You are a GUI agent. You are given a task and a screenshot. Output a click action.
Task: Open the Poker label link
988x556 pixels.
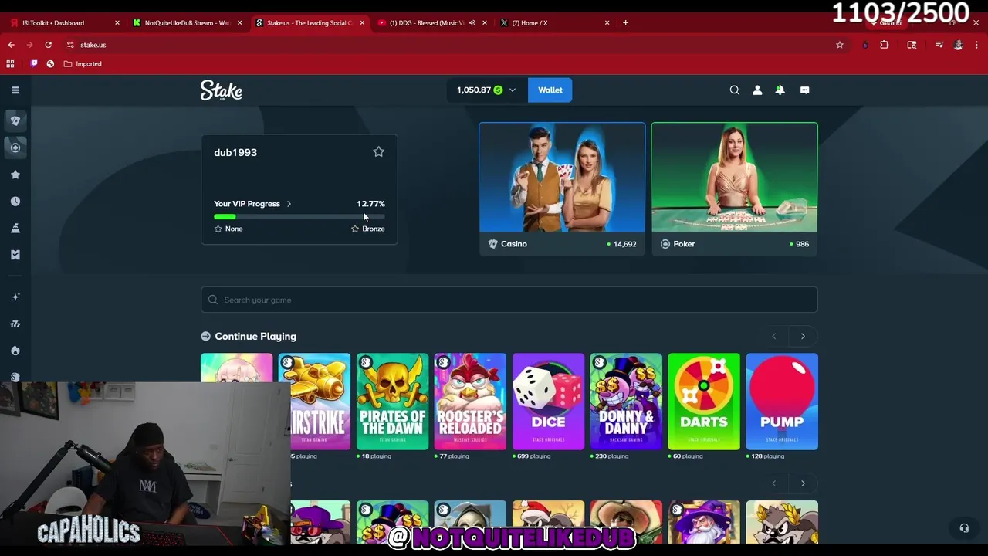pos(684,244)
